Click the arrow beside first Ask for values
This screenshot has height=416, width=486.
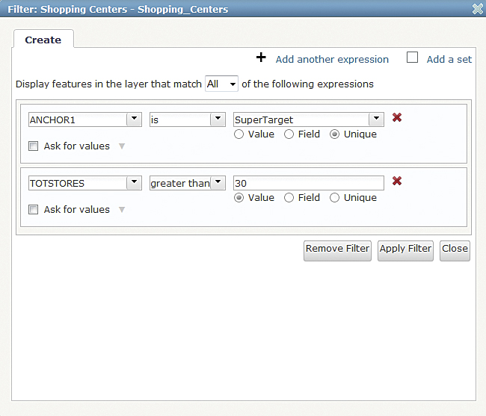tap(122, 146)
